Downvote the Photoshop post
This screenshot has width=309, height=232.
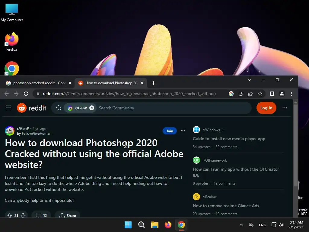(x=23, y=215)
